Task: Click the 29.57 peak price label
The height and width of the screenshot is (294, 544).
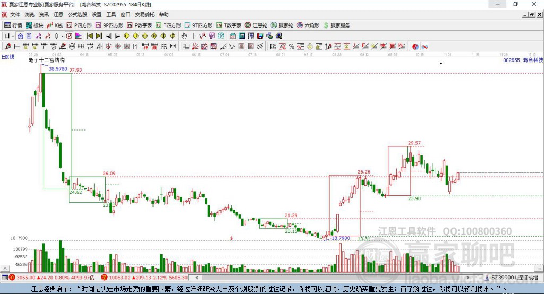Action: point(414,143)
